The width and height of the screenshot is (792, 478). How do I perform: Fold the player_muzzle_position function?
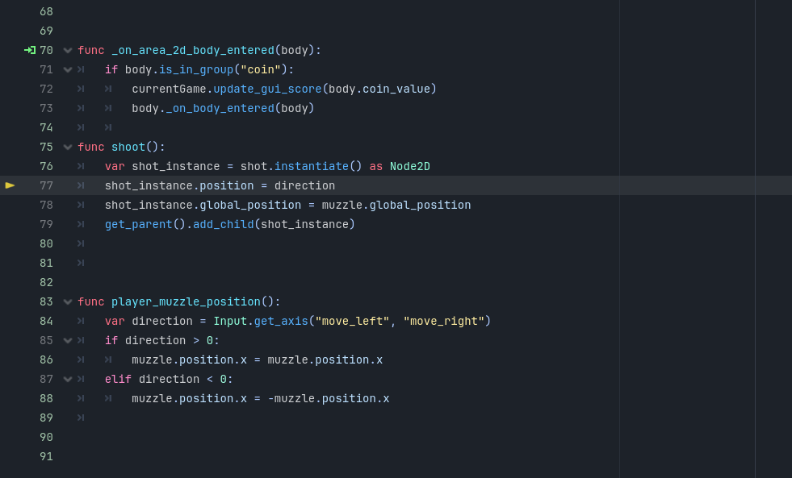68,302
